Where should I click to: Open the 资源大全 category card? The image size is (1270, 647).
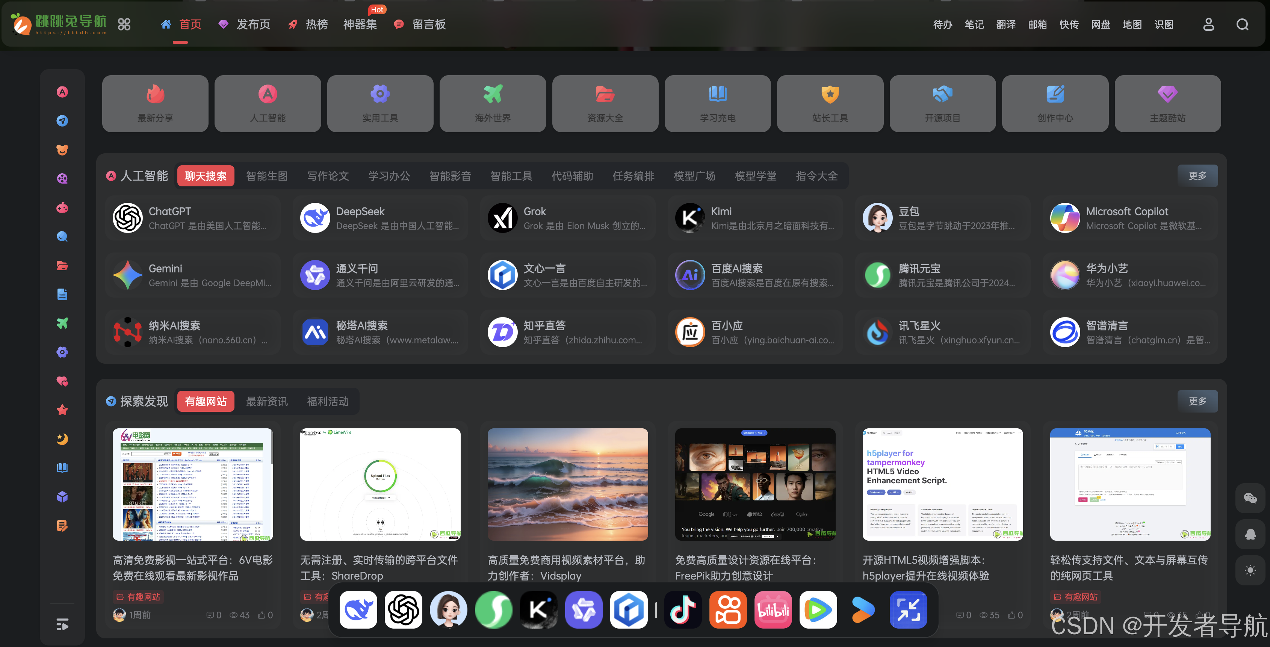pos(605,104)
